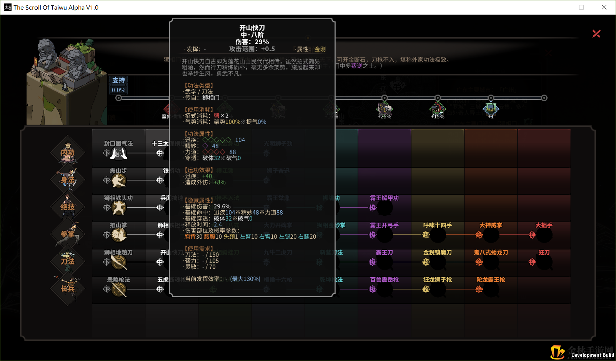Click the 开山快刀 tooltip title
The height and width of the screenshot is (361, 616).
(252, 28)
